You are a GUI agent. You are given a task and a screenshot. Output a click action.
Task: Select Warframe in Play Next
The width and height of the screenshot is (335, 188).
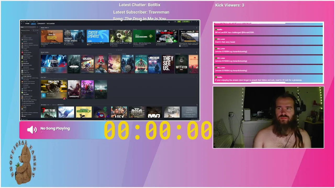74,89
